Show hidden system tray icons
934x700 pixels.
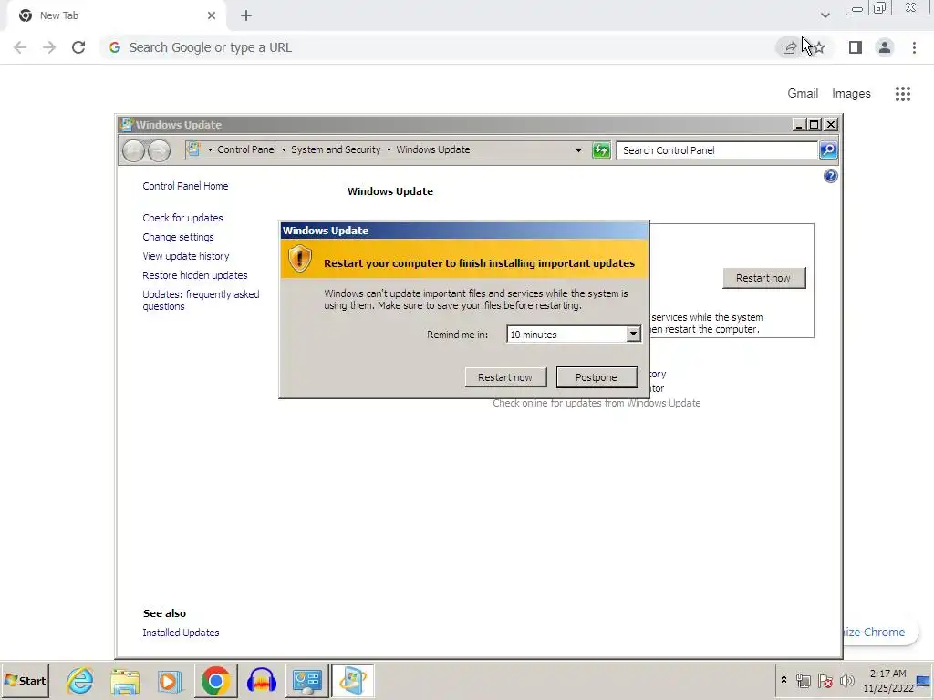pos(784,679)
